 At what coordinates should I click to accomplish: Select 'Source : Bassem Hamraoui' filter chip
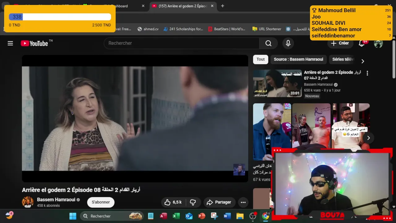click(298, 59)
